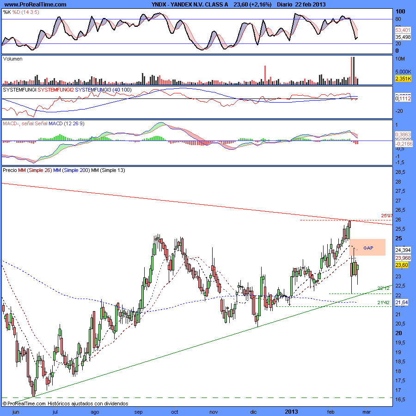Click the -0,2166 MACD histogram value tag
This screenshot has width=416, height=416.
[x=404, y=144]
